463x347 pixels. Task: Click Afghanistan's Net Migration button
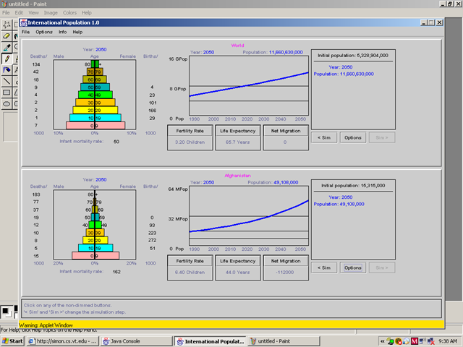[x=286, y=261]
